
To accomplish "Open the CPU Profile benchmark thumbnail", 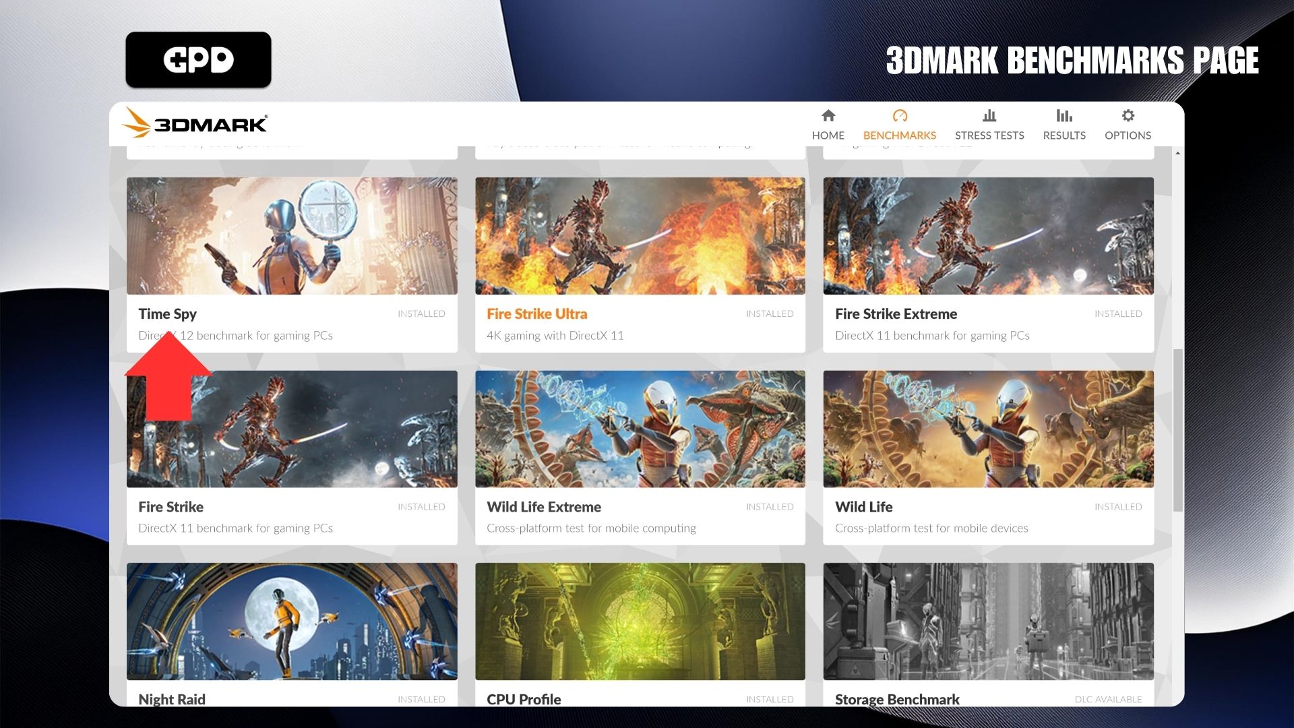I will coord(640,621).
